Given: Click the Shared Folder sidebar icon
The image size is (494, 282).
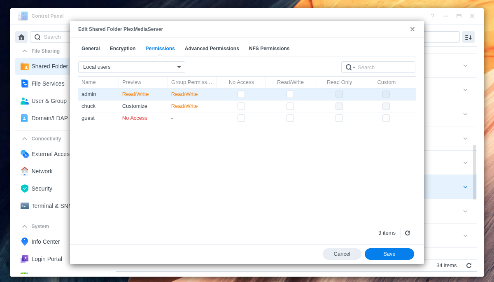Looking at the screenshot, I should [25, 66].
